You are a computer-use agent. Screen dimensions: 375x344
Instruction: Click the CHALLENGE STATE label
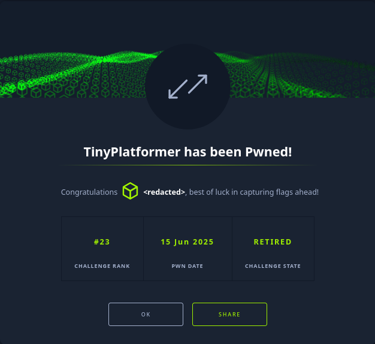coord(273,266)
